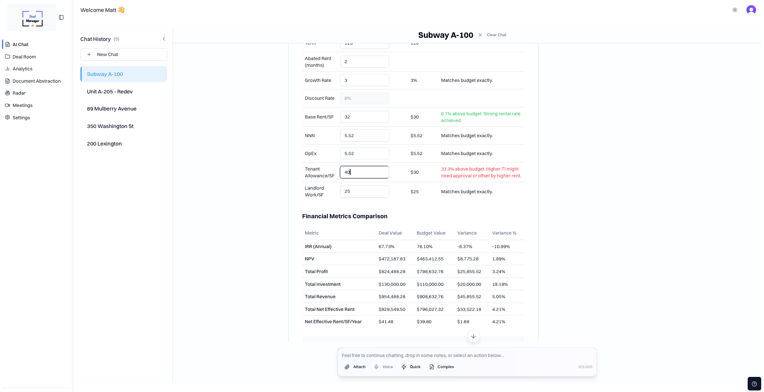Click the help icon in bottom corner

coord(754,384)
